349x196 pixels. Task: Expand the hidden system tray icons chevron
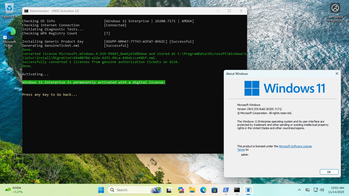(299, 190)
